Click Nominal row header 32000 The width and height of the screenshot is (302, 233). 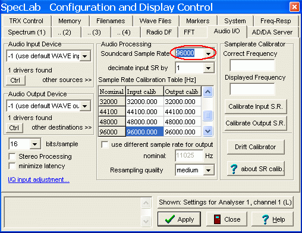click(112, 102)
